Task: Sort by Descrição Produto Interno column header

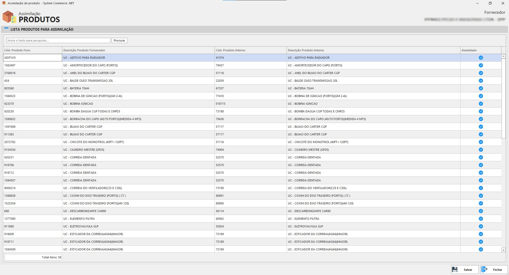Action: [306, 50]
